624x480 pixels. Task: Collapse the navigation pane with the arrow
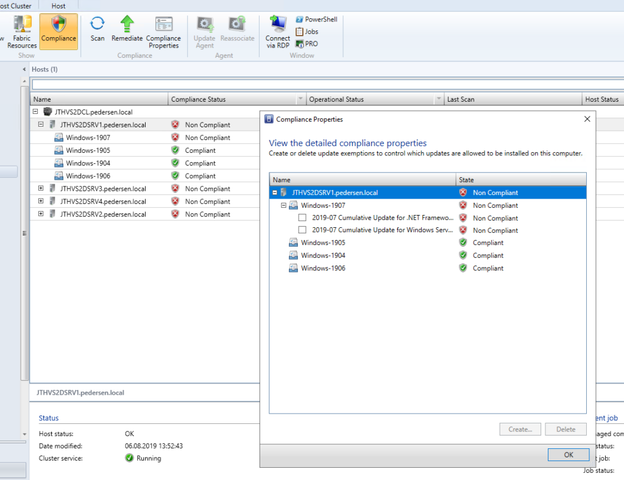pyautogui.click(x=24, y=69)
